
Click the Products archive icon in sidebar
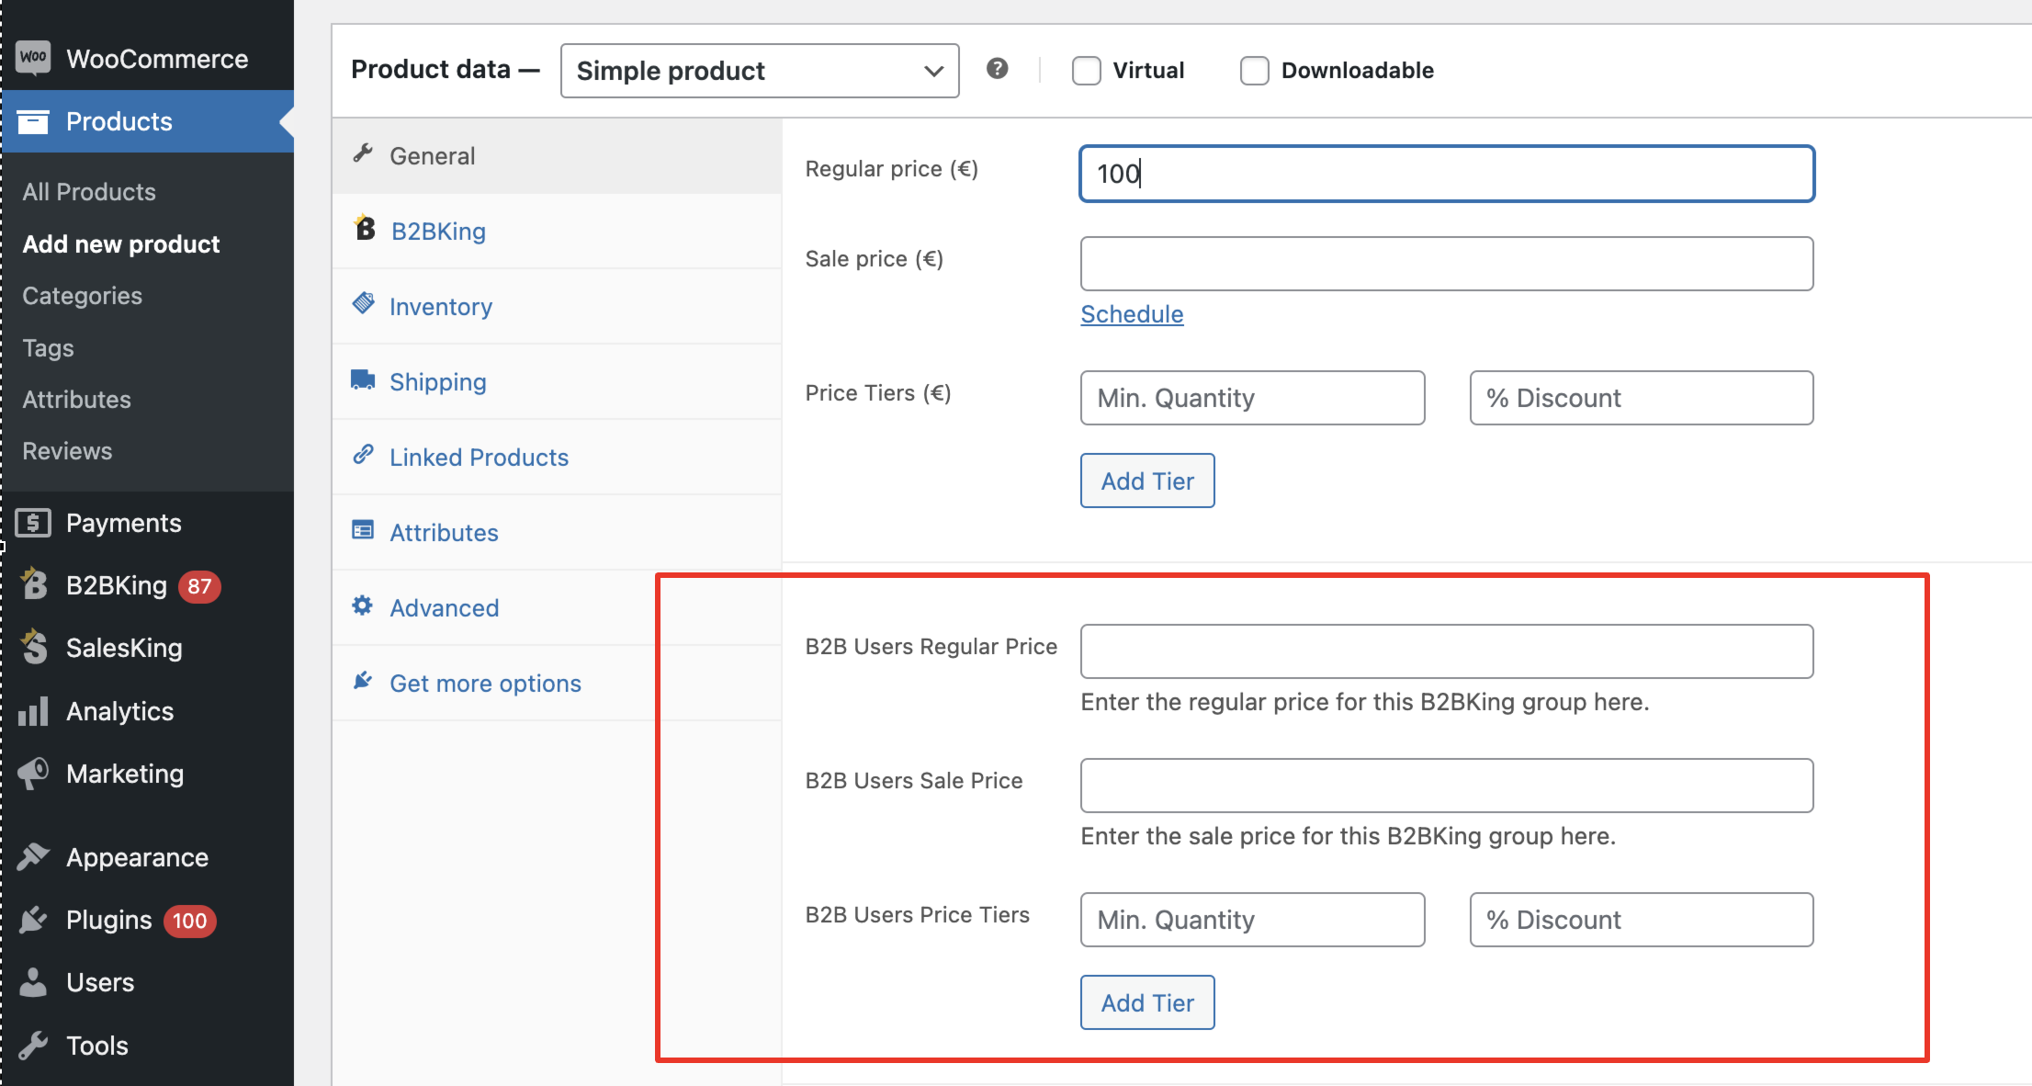(x=33, y=121)
